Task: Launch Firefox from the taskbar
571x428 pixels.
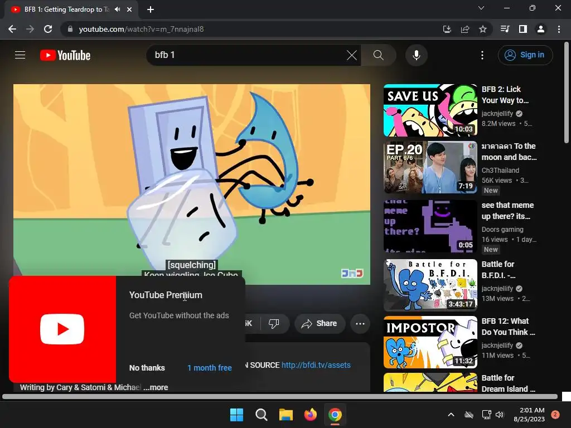Action: [310, 415]
